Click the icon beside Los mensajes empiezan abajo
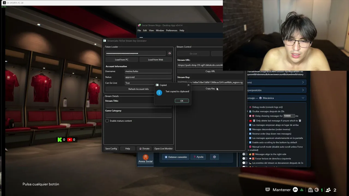 pos(250,125)
